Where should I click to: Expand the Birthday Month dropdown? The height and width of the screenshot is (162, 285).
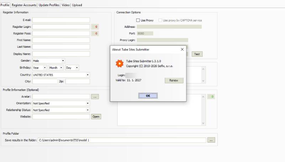click(56, 68)
